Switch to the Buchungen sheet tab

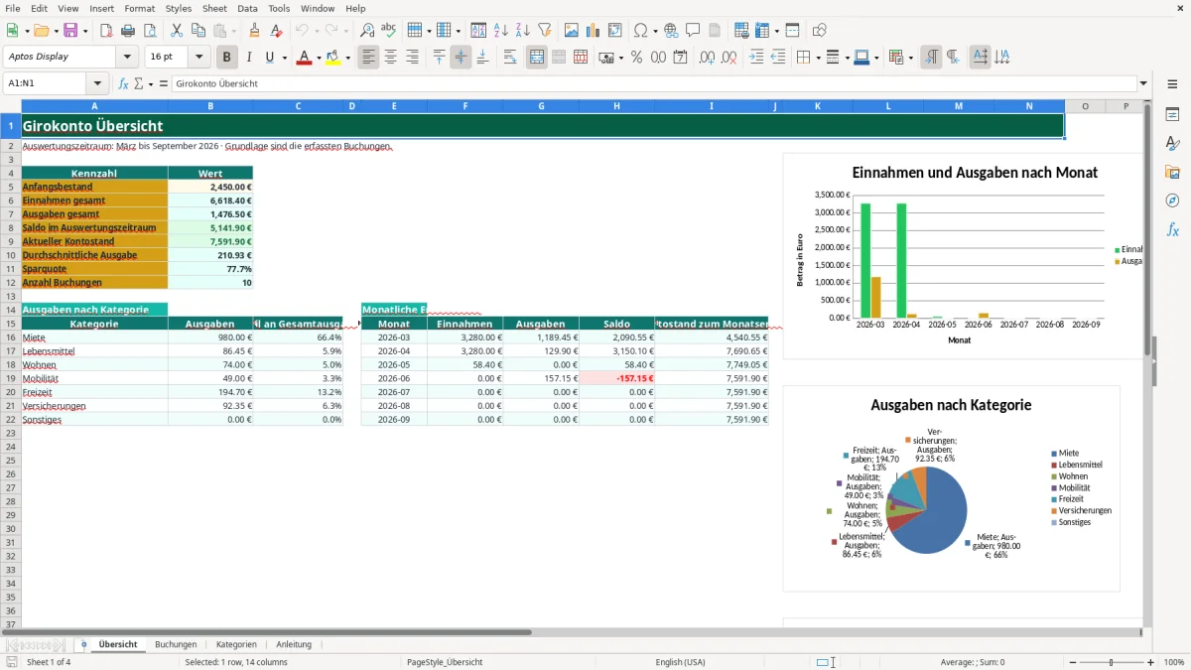176,644
